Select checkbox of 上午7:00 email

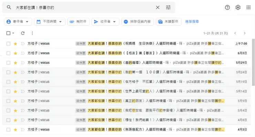click(x=8, y=44)
